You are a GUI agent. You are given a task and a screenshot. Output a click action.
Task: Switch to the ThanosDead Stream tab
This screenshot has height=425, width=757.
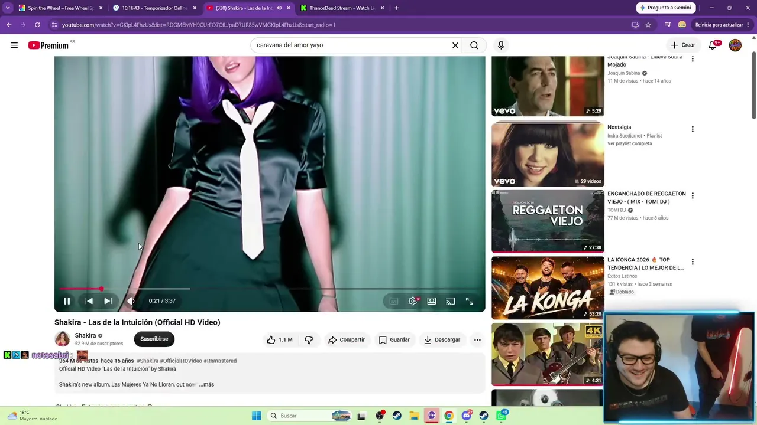click(x=342, y=8)
